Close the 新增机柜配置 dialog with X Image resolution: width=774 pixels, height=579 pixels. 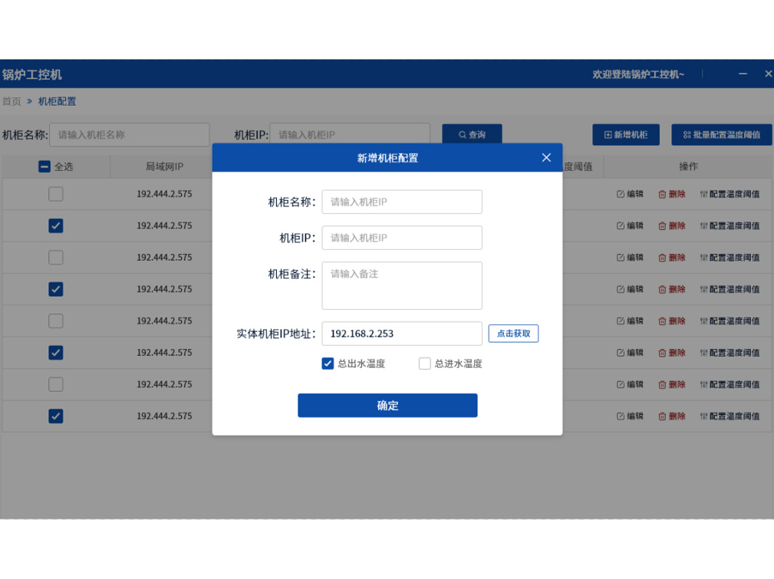click(546, 157)
